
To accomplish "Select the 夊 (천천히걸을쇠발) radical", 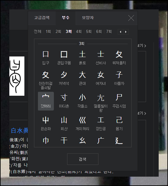I will tap(46, 80).
